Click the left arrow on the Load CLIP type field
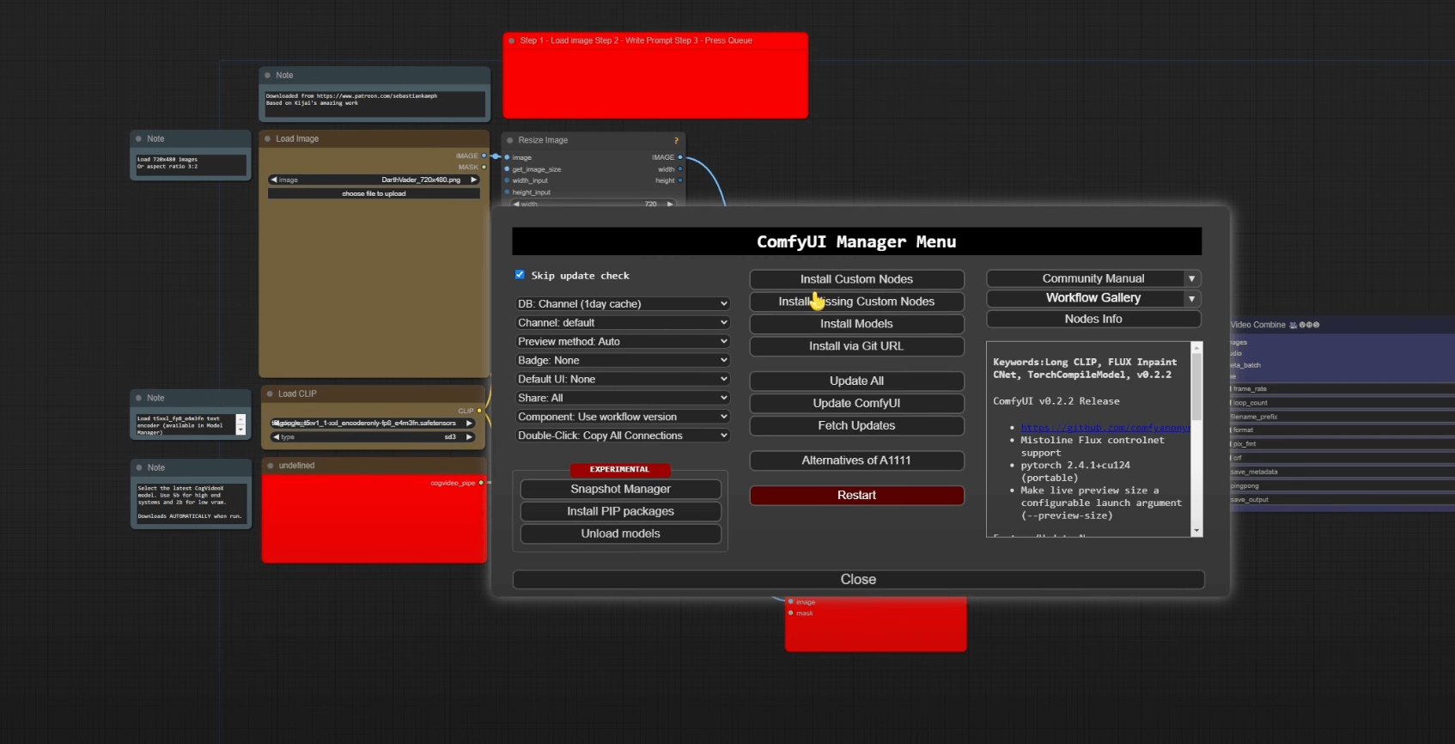The height and width of the screenshot is (744, 1455). pos(276,437)
